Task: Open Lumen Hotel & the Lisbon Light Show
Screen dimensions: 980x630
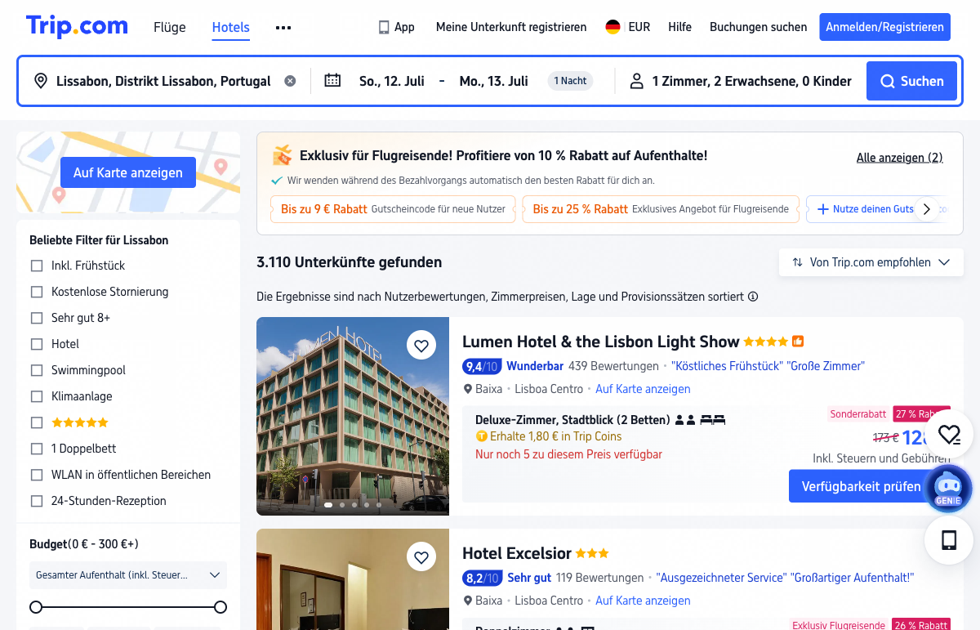Action: pos(600,342)
